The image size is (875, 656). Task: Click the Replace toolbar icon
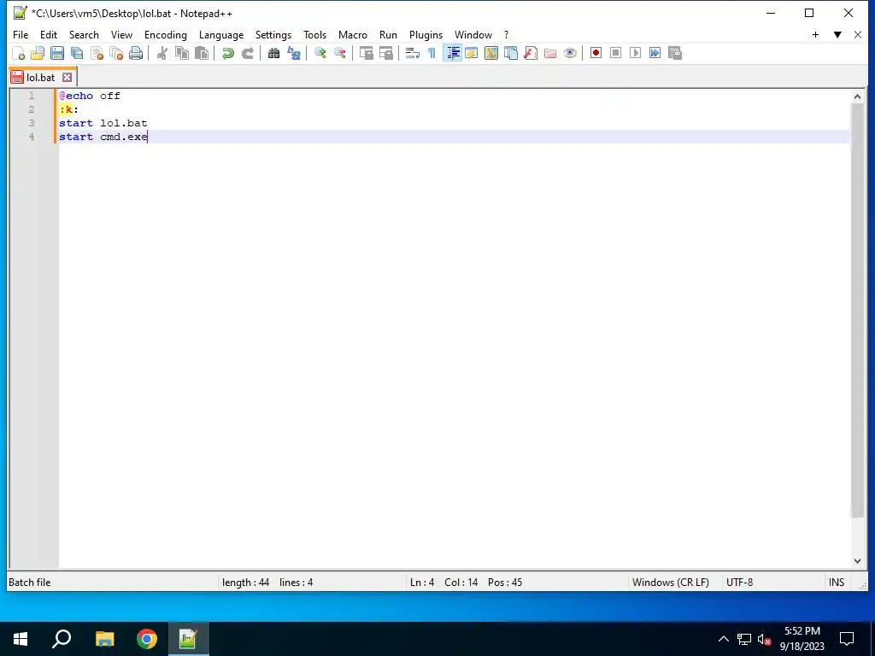click(294, 53)
